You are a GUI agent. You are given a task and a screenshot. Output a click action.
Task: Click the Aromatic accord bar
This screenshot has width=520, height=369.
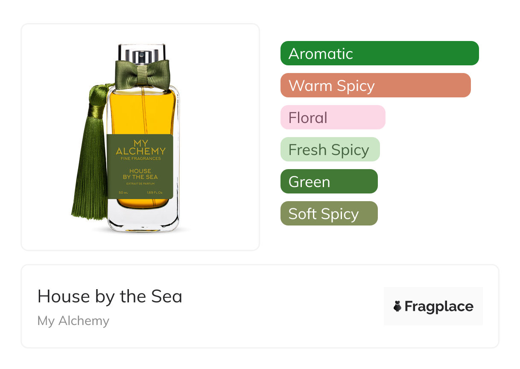click(379, 53)
